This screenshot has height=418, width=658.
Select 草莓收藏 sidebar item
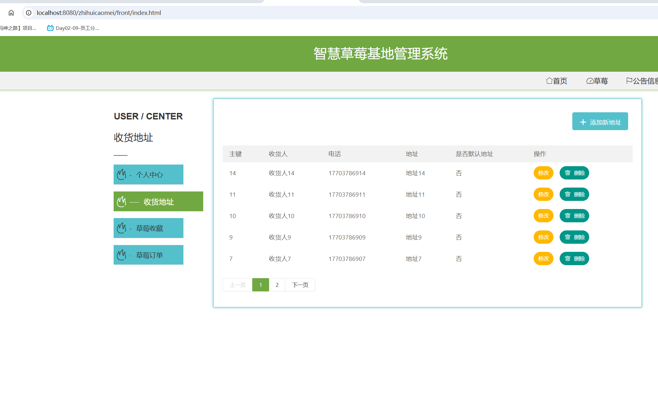coord(148,228)
